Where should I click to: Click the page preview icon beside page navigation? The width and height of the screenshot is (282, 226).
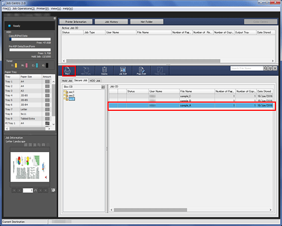pos(53,191)
